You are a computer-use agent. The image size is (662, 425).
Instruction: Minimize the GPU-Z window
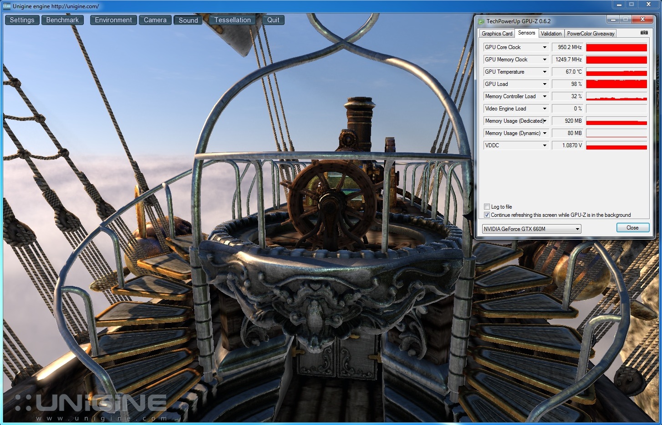613,20
